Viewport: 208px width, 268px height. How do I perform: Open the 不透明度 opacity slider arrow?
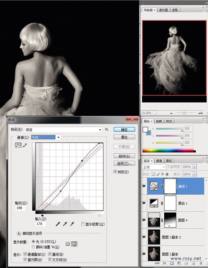coord(195,167)
